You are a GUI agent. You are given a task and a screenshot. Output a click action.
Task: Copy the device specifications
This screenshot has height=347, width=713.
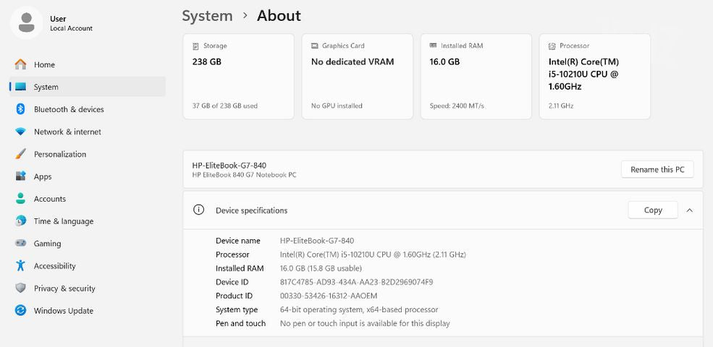[x=653, y=210]
